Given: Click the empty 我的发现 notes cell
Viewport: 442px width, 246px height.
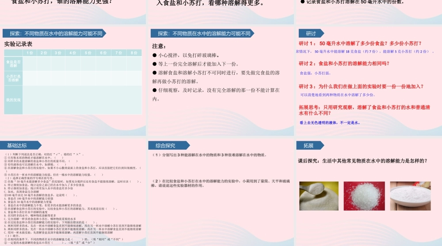Looking at the screenshot, I should point(82,100).
